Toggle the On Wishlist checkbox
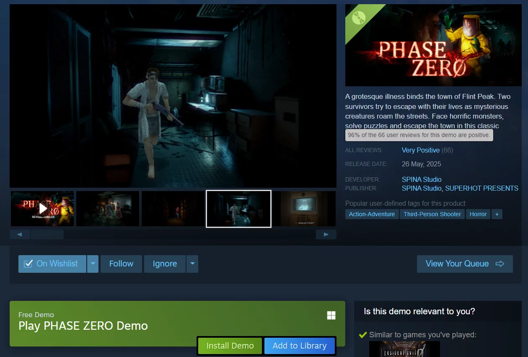This screenshot has width=528, height=357. 28,264
